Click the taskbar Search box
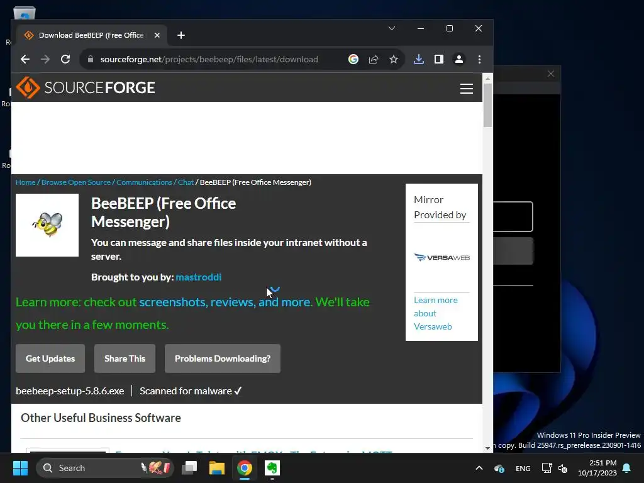 click(x=105, y=468)
